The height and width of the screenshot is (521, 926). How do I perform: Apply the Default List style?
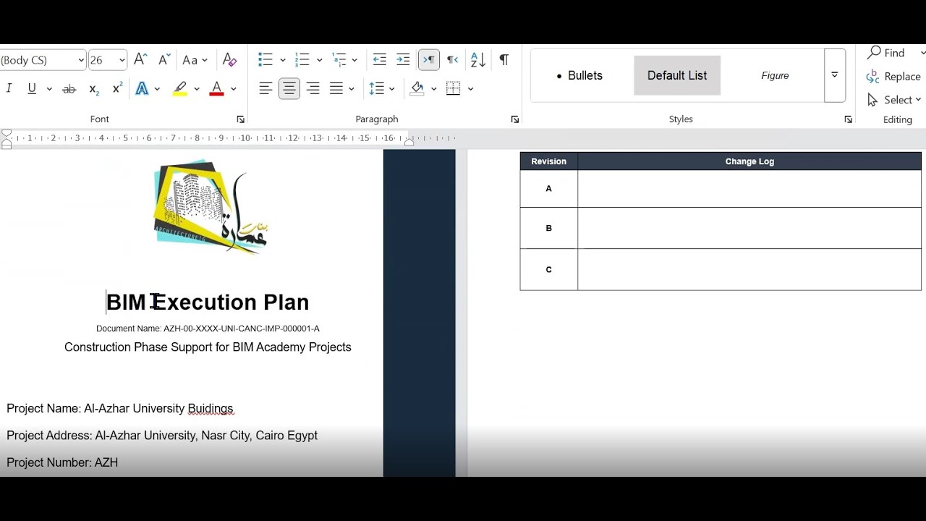[x=677, y=75]
